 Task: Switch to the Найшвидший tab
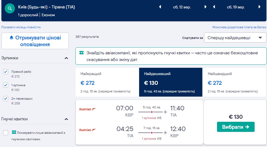tap(234, 81)
